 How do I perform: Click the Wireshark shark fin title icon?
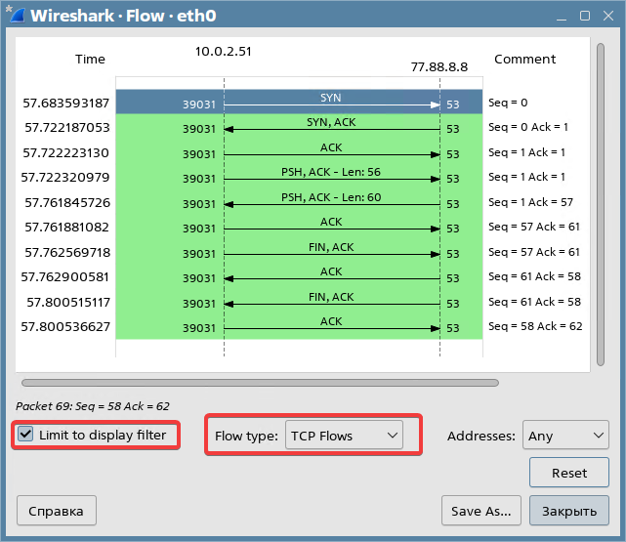[17, 15]
